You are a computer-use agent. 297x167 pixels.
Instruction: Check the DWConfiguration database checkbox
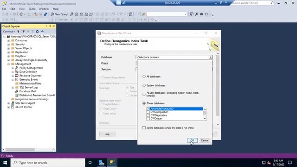[148, 112]
